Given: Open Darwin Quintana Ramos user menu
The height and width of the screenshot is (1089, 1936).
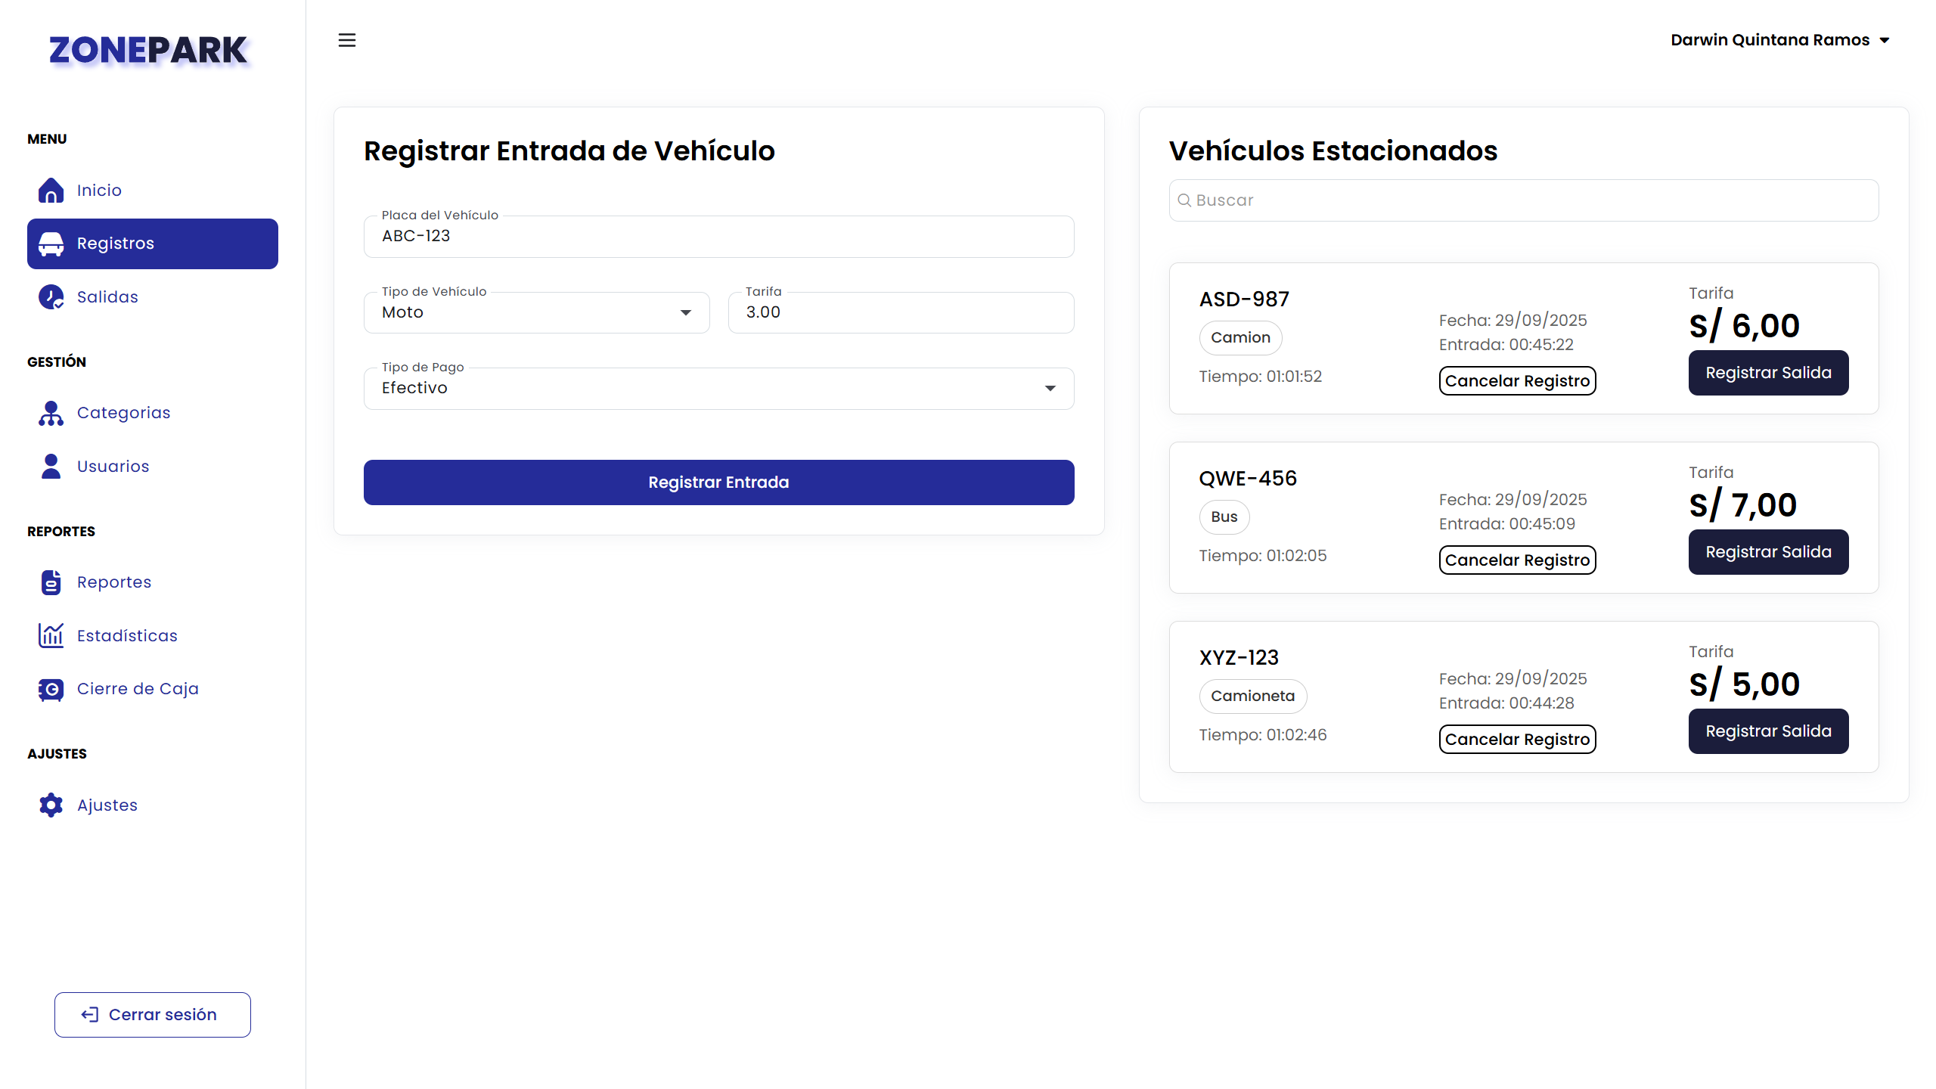Looking at the screenshot, I should point(1779,40).
